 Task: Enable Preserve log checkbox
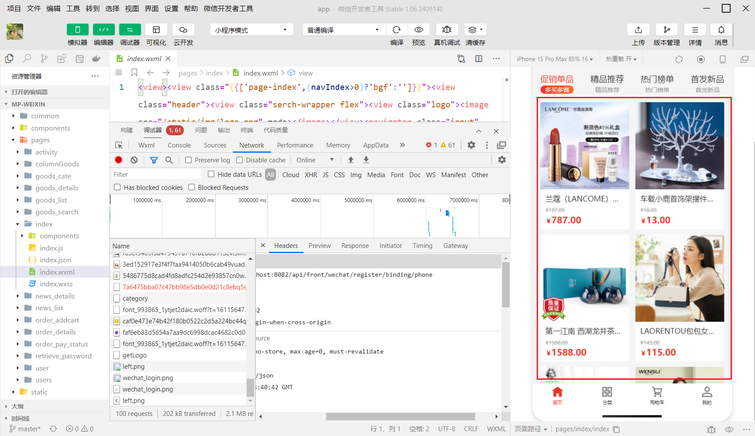pyautogui.click(x=189, y=160)
